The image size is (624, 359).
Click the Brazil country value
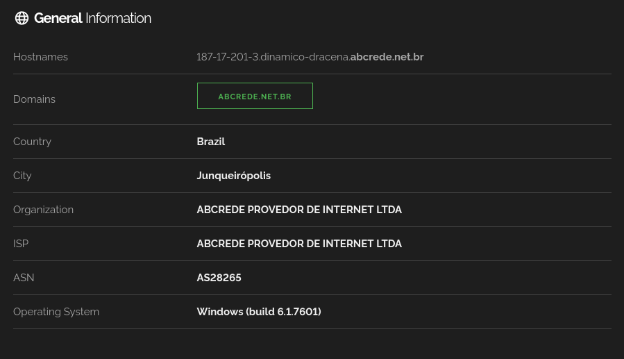pos(211,142)
